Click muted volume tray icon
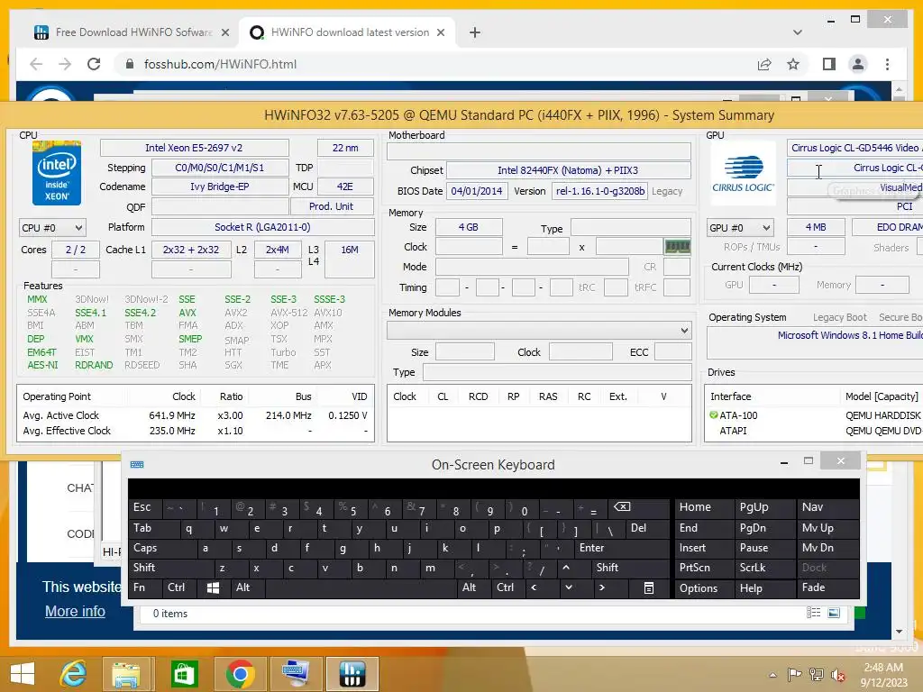The image size is (923, 692). pyautogui.click(x=837, y=675)
